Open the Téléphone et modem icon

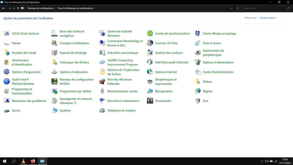[x=102, y=111]
